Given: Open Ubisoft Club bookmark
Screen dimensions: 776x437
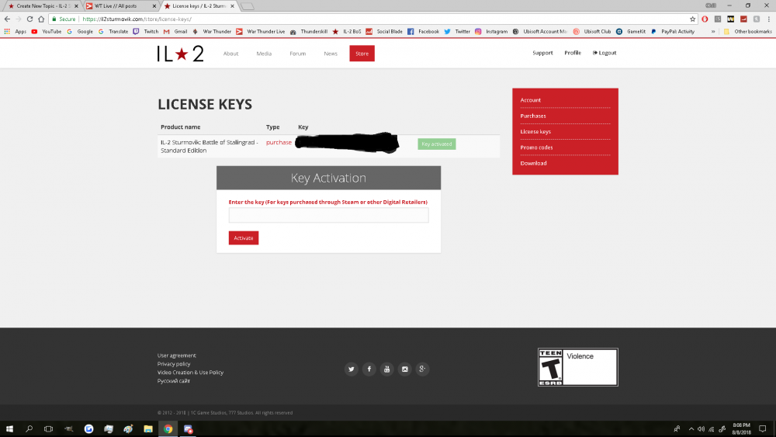Looking at the screenshot, I should tap(592, 31).
